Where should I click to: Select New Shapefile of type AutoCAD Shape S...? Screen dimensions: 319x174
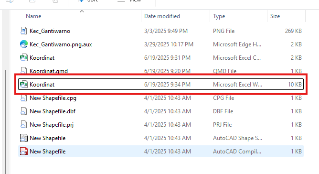[x=48, y=138]
